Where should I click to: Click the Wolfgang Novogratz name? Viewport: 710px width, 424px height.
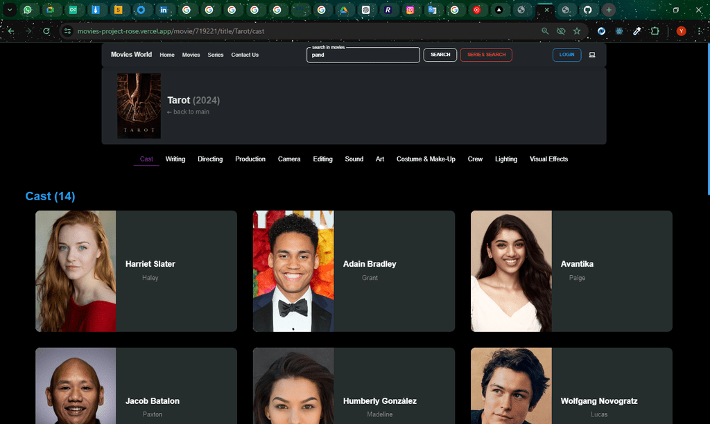(x=599, y=401)
